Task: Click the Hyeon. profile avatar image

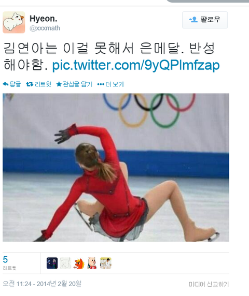Action: tap(14, 22)
